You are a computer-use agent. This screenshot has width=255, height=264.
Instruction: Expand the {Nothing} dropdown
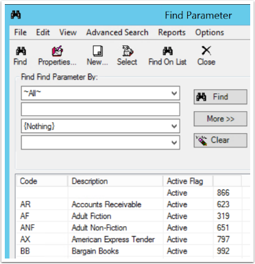pyautogui.click(x=174, y=126)
